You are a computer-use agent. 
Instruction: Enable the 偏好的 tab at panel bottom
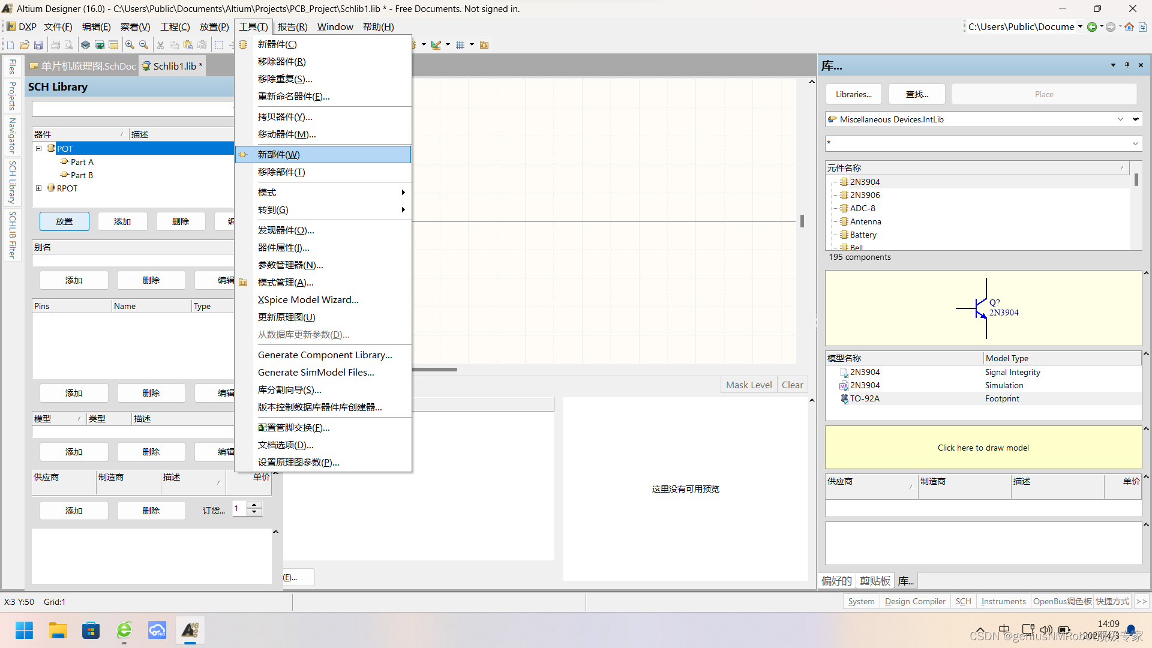pos(836,580)
